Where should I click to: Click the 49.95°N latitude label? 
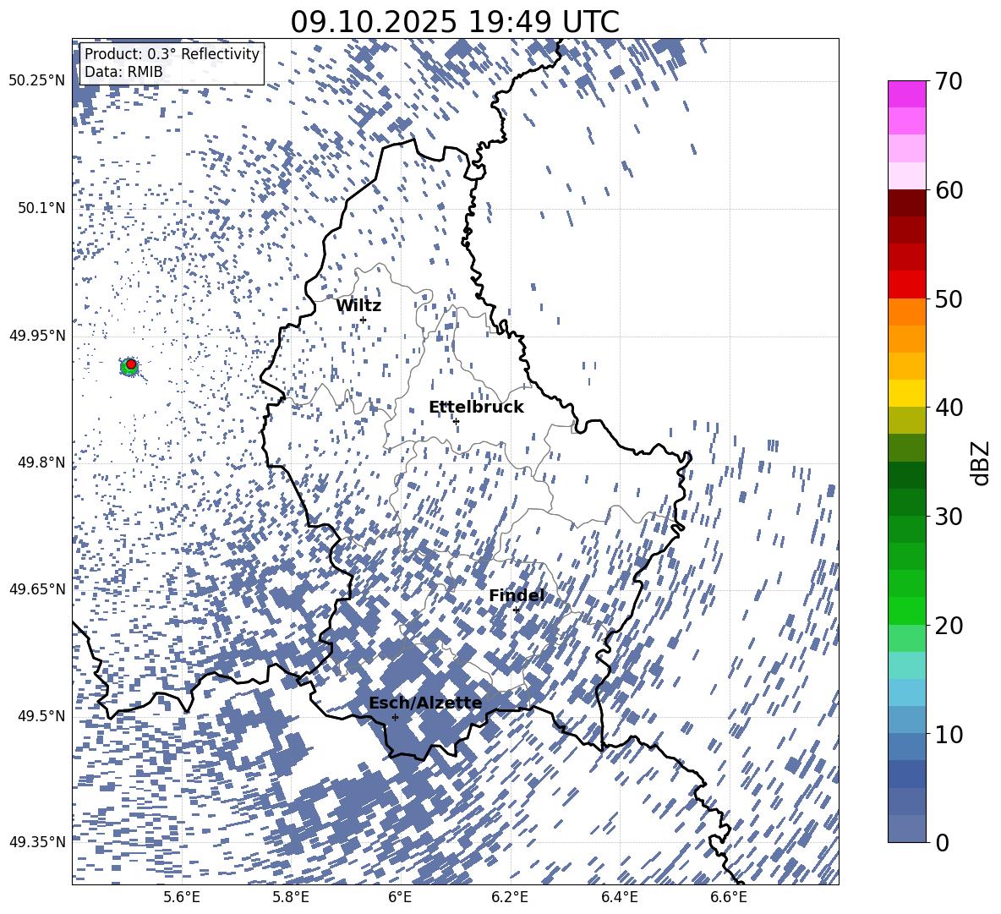[37, 336]
